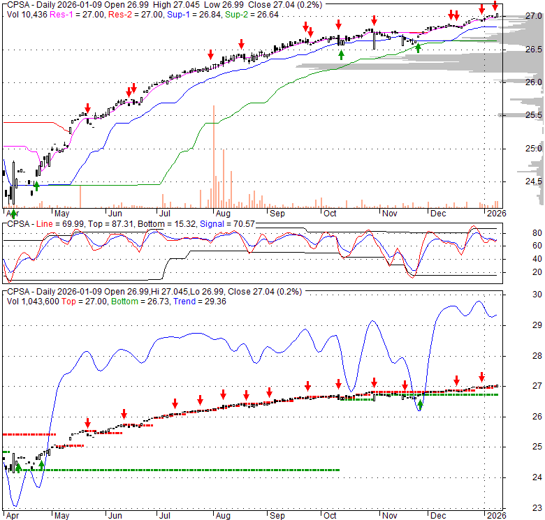Click the Sep label on top chart time axis
The height and width of the screenshot is (520, 545).
(x=277, y=214)
